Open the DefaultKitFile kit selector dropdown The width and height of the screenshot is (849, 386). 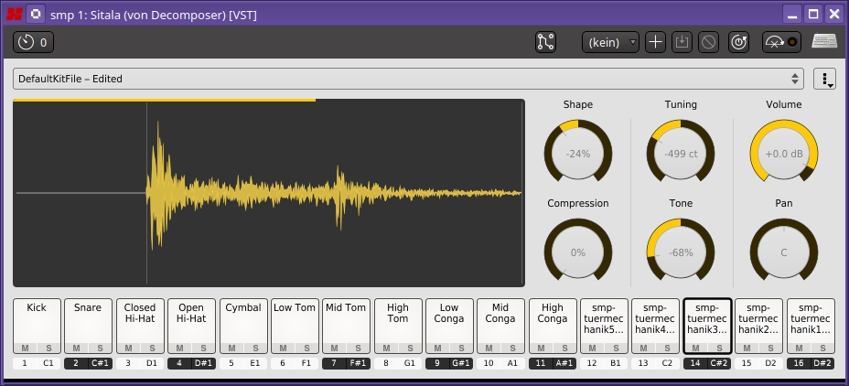pyautogui.click(x=408, y=79)
